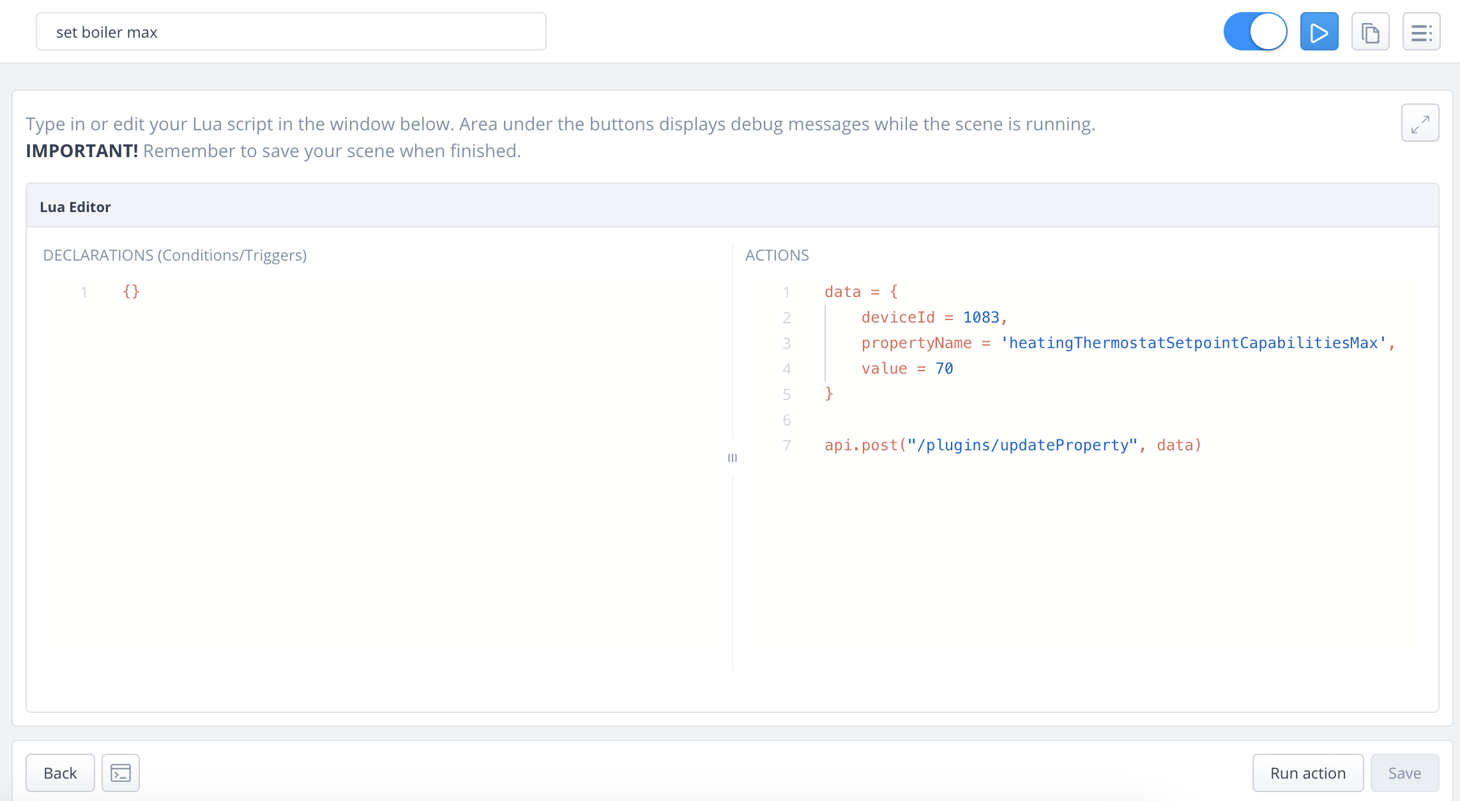Save the scene
The image size is (1460, 801).
(1404, 773)
